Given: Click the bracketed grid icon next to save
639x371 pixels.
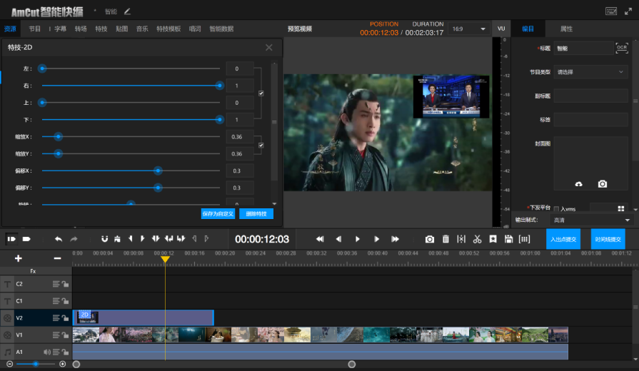Looking at the screenshot, I should coord(525,239).
